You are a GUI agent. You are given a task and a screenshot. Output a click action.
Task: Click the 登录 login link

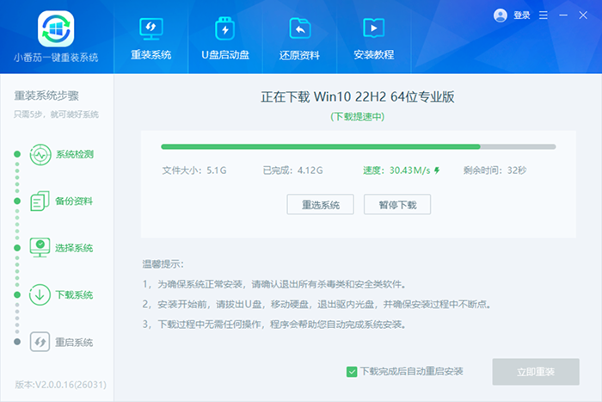(x=522, y=15)
